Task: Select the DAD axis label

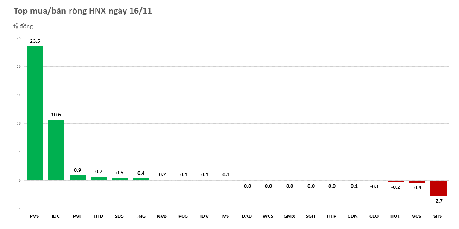Action: pos(247,216)
